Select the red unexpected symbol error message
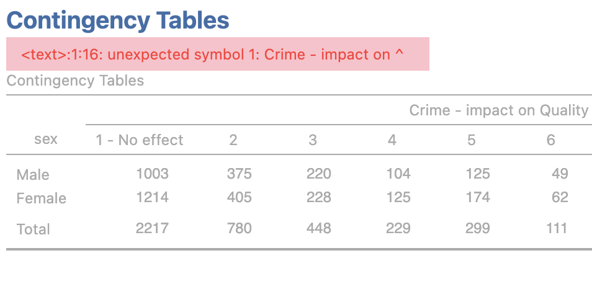 [x=212, y=55]
